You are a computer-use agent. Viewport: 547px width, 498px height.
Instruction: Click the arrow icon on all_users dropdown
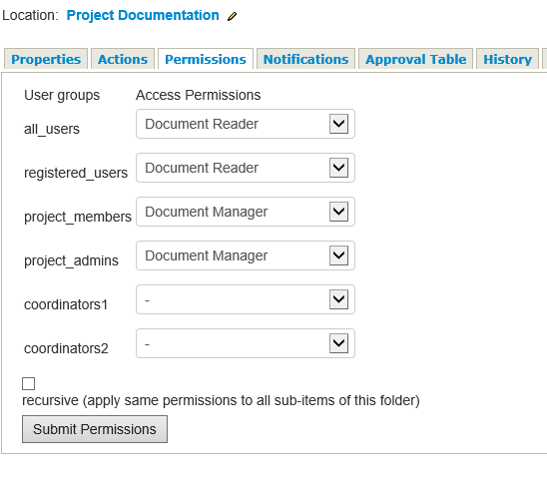[338, 124]
